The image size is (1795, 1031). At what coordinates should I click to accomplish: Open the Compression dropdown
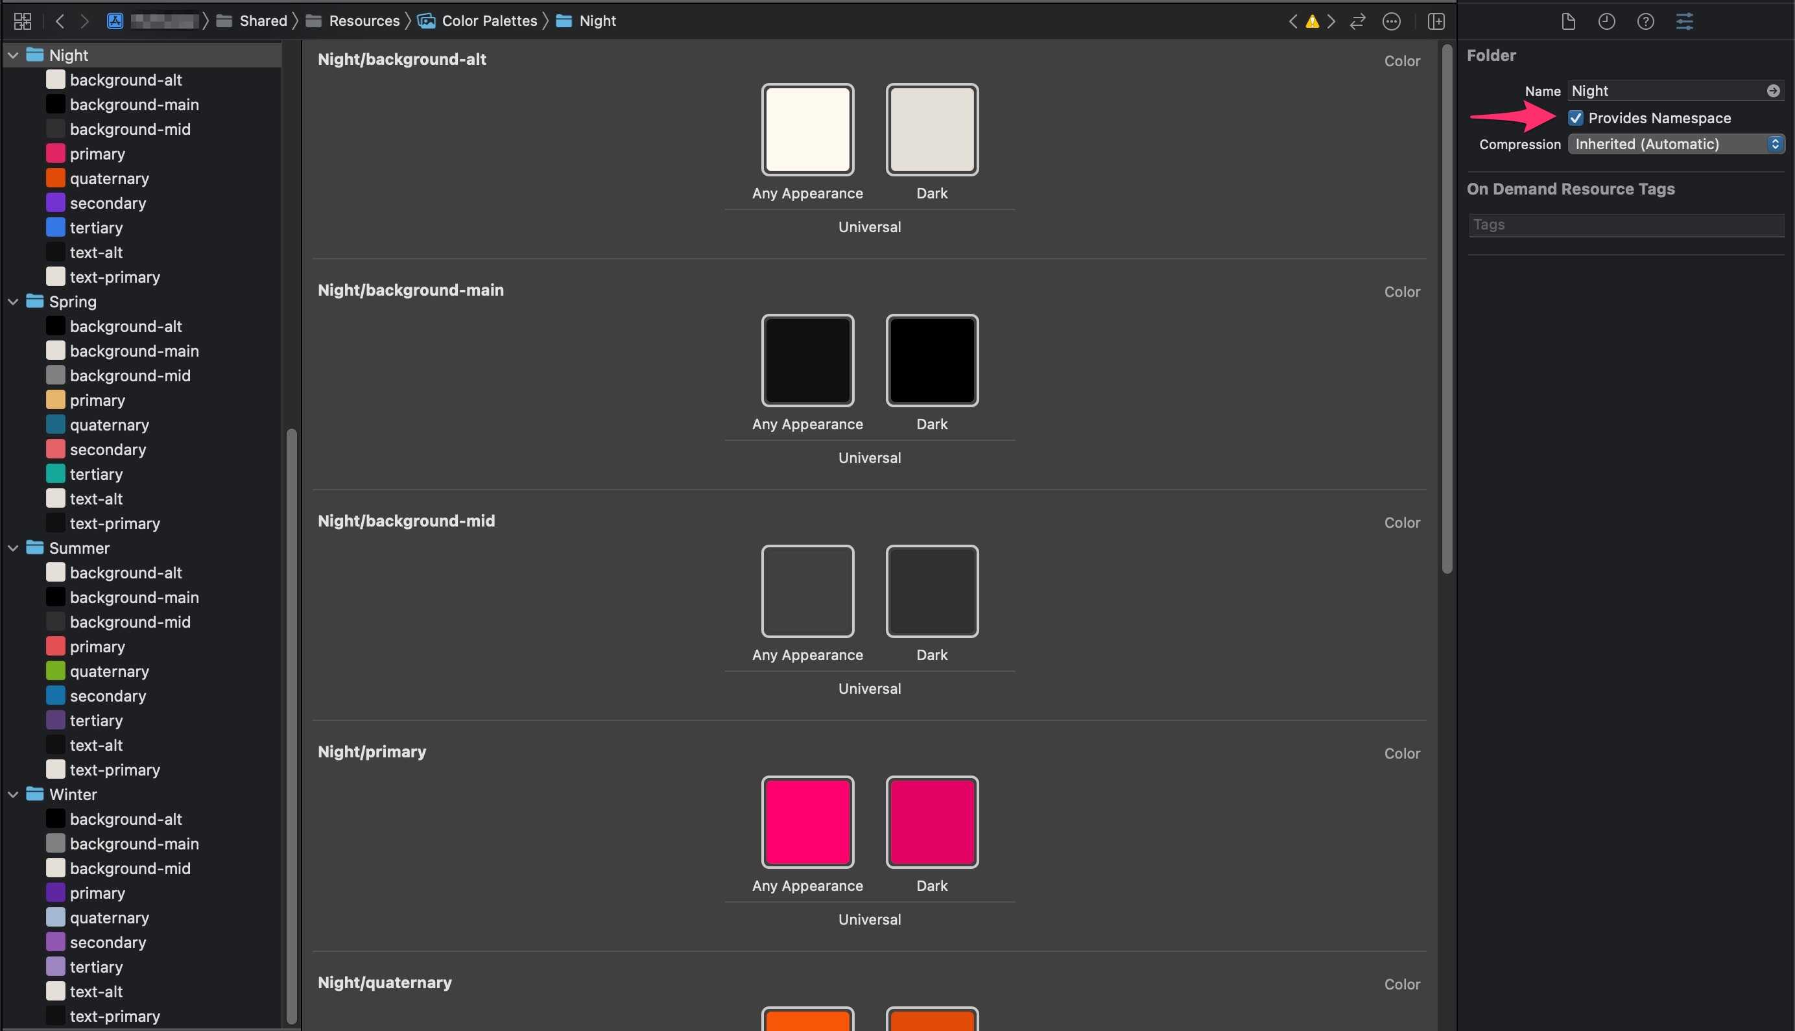tap(1675, 145)
